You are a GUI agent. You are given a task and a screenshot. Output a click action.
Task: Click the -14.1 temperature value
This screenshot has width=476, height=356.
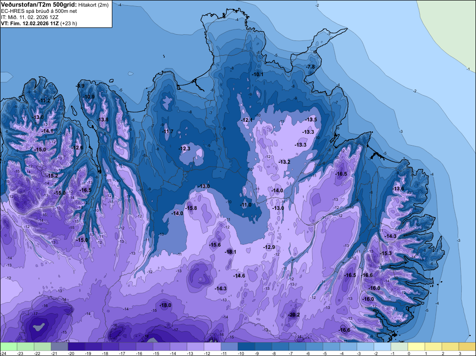pyautogui.click(x=47, y=131)
